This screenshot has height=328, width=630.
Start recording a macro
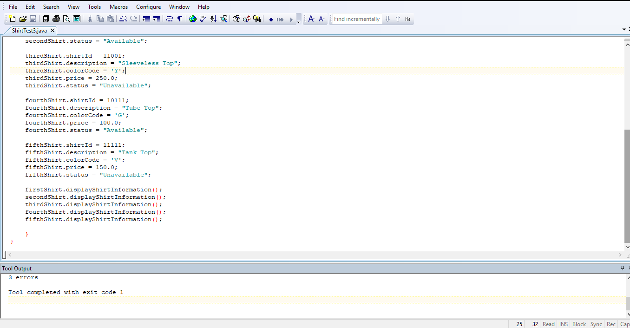coord(271,19)
